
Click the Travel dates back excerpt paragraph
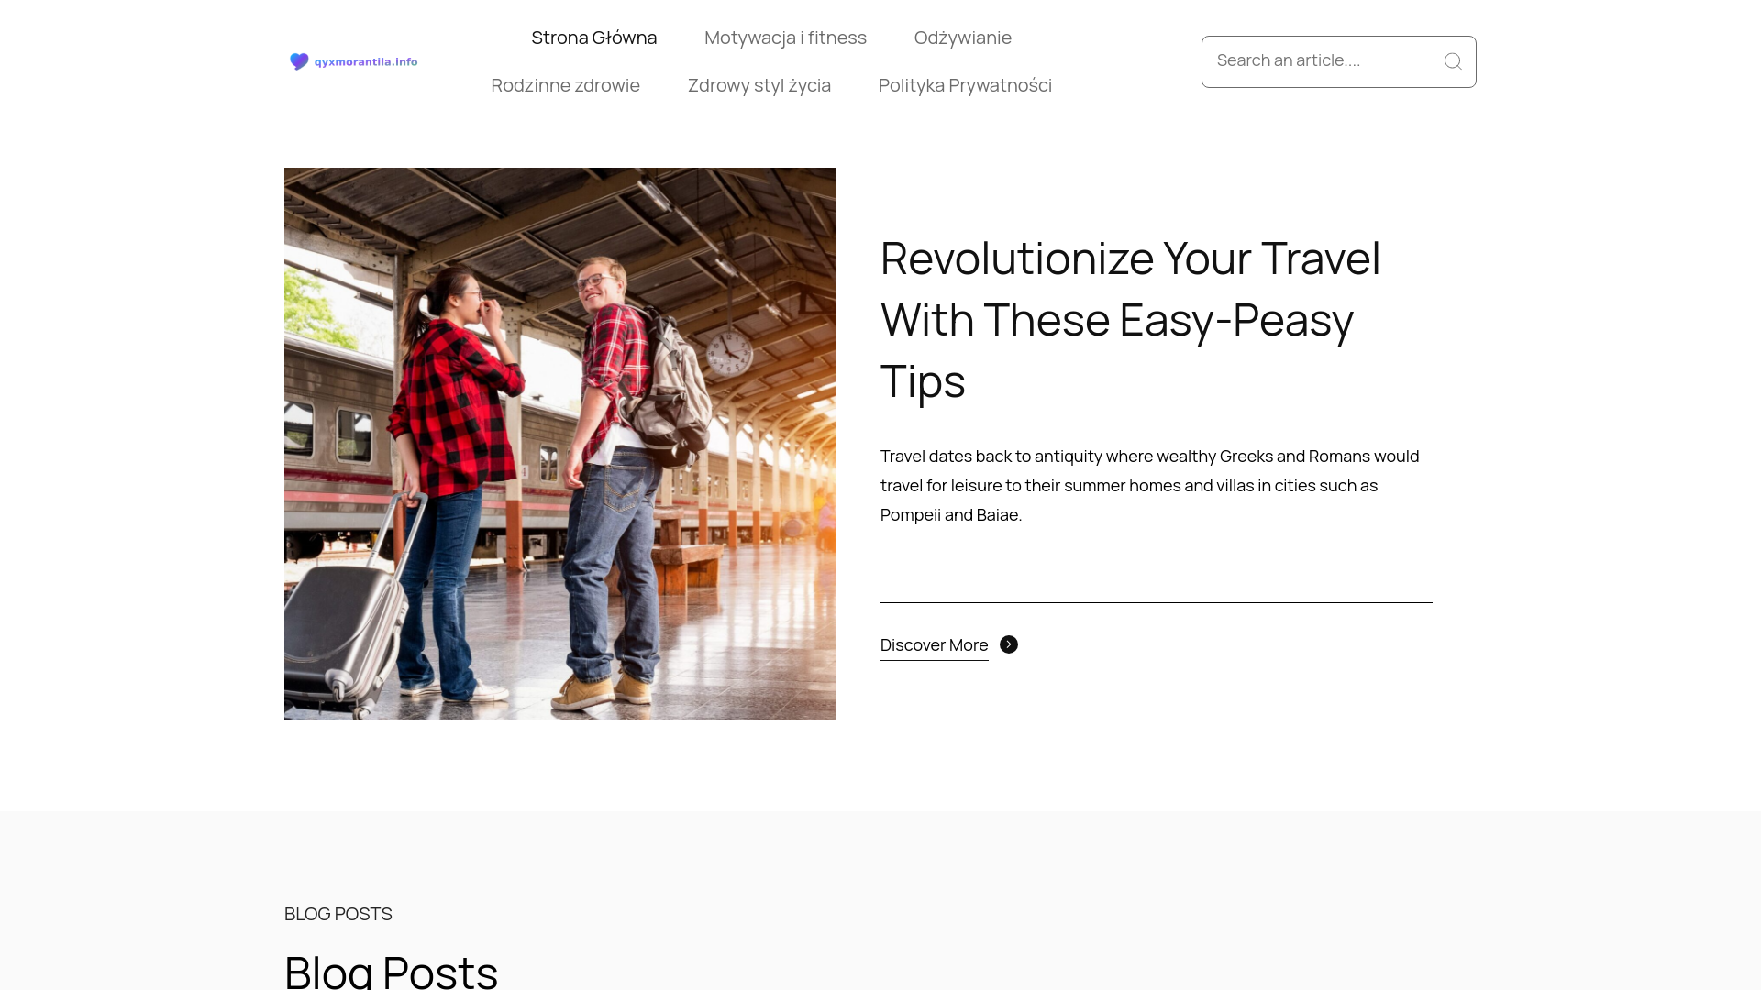1150,485
